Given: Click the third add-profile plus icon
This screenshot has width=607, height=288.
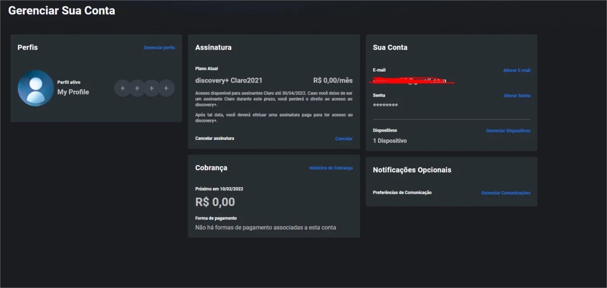Looking at the screenshot, I should pos(152,88).
